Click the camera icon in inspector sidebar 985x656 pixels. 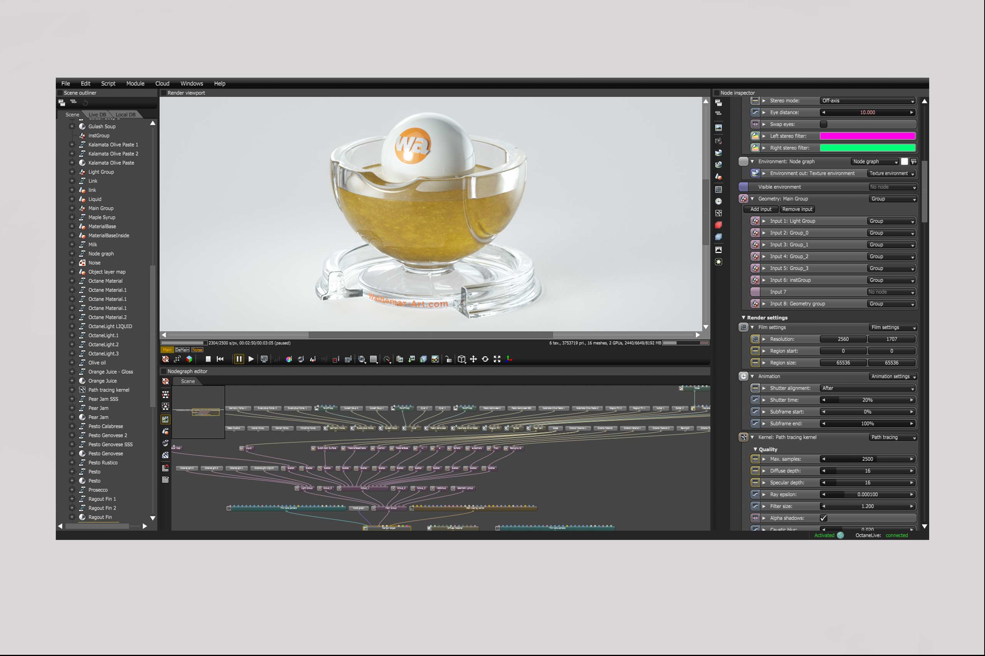(x=718, y=141)
